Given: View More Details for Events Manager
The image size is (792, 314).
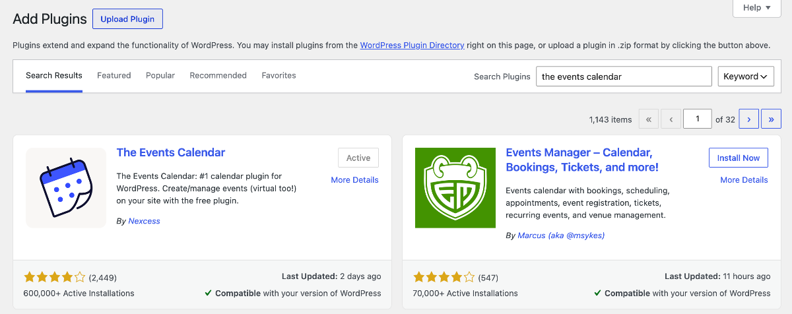Looking at the screenshot, I should 744,179.
